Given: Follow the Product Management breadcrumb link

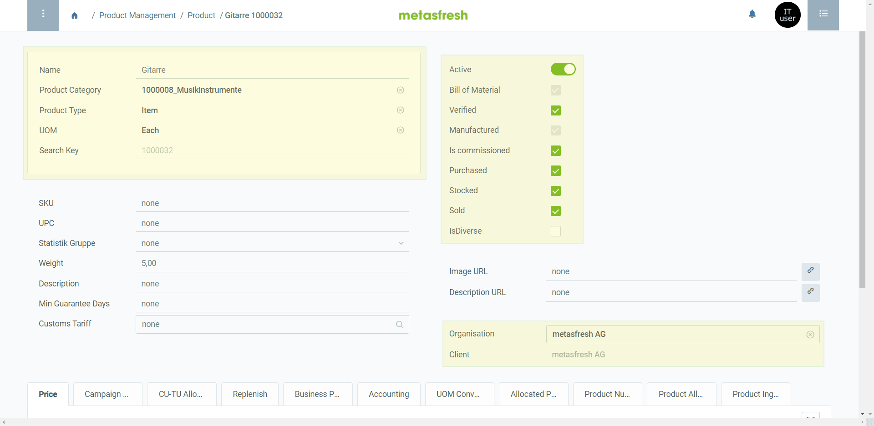Looking at the screenshot, I should (x=137, y=15).
